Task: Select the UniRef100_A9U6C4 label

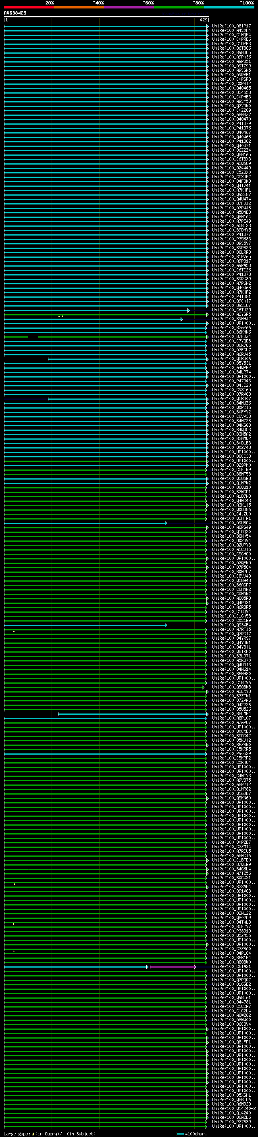Action: click(x=231, y=523)
